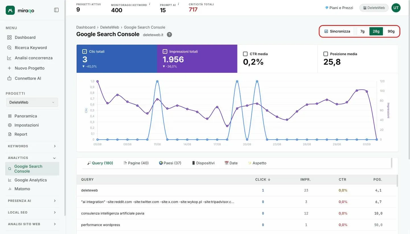Toggle the Impressioni totali checkbox
Viewport: 410px width, 234px height.
pos(165,51)
